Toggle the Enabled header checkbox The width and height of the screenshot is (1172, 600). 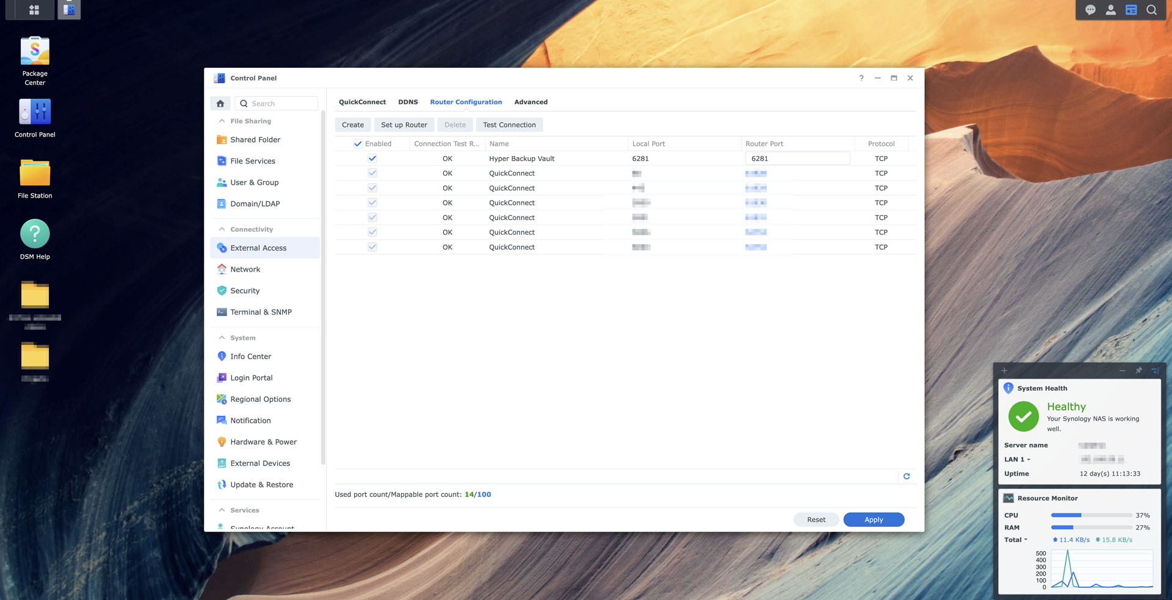(358, 144)
